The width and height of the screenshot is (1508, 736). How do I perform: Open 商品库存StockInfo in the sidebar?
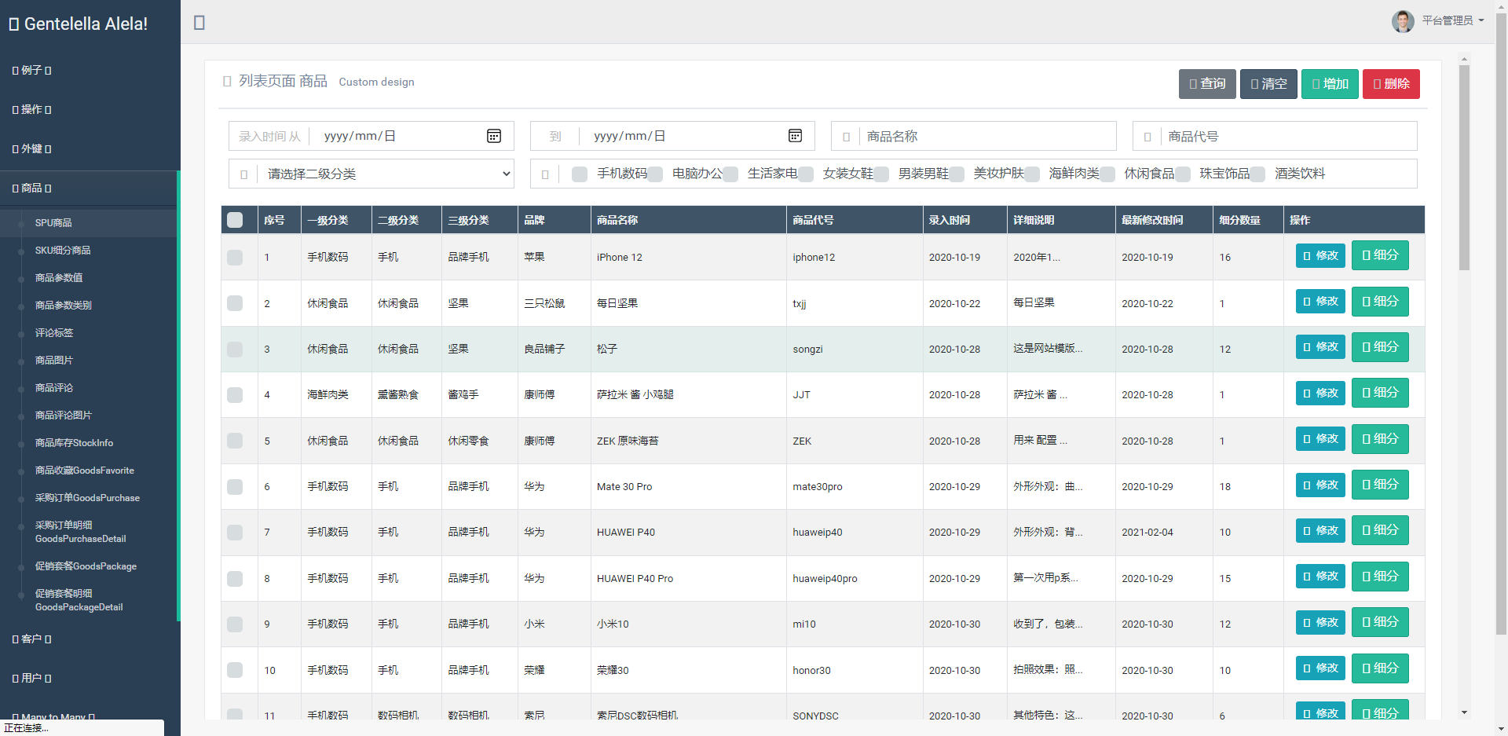tap(74, 443)
